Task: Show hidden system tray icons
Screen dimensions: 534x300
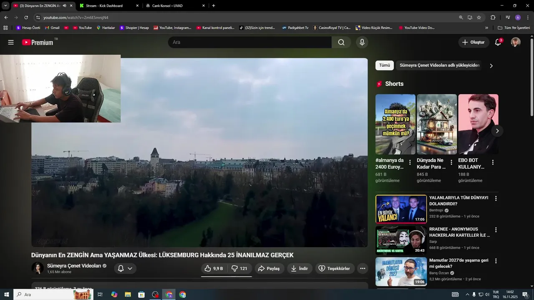Action: 467,295
